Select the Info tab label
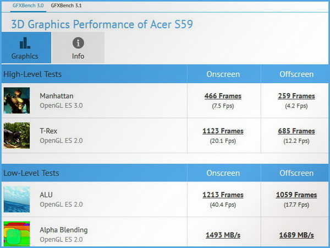 (78, 56)
